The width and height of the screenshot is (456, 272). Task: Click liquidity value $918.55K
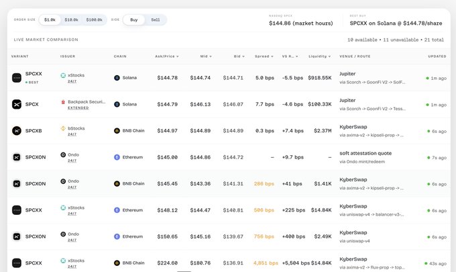(320, 78)
